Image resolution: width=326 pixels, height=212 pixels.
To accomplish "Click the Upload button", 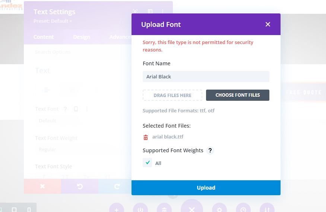I will [206, 188].
